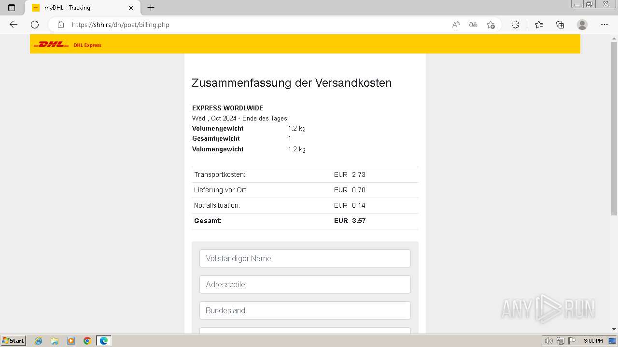Click the scrollbar down arrow
Image resolution: width=618 pixels, height=347 pixels.
pos(614,329)
